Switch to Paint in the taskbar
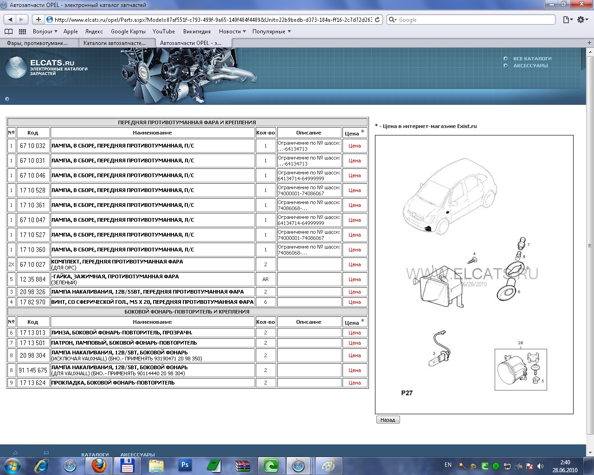 point(329,465)
